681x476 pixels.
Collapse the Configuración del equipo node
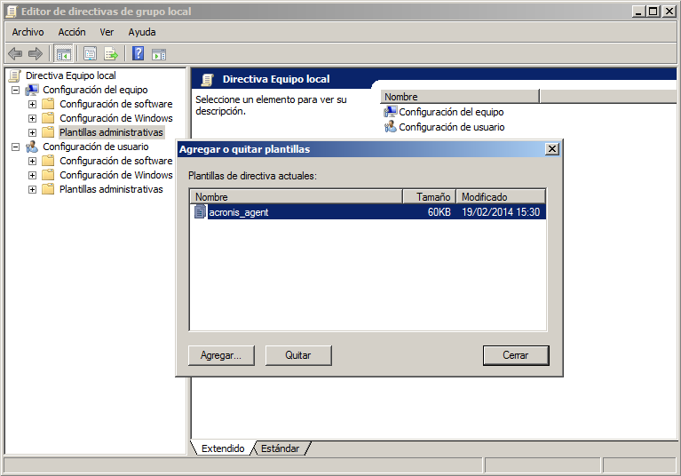click(x=15, y=90)
